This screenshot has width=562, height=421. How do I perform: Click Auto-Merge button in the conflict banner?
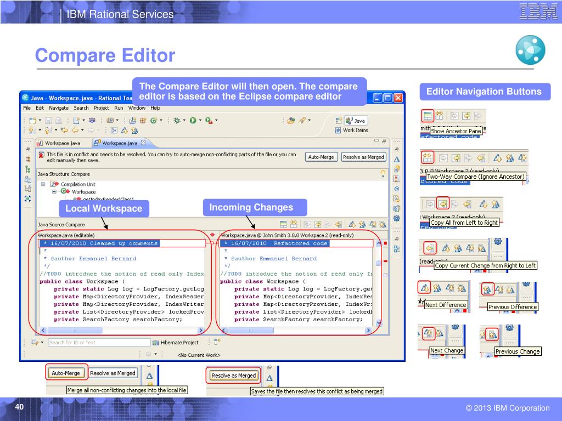pos(321,157)
